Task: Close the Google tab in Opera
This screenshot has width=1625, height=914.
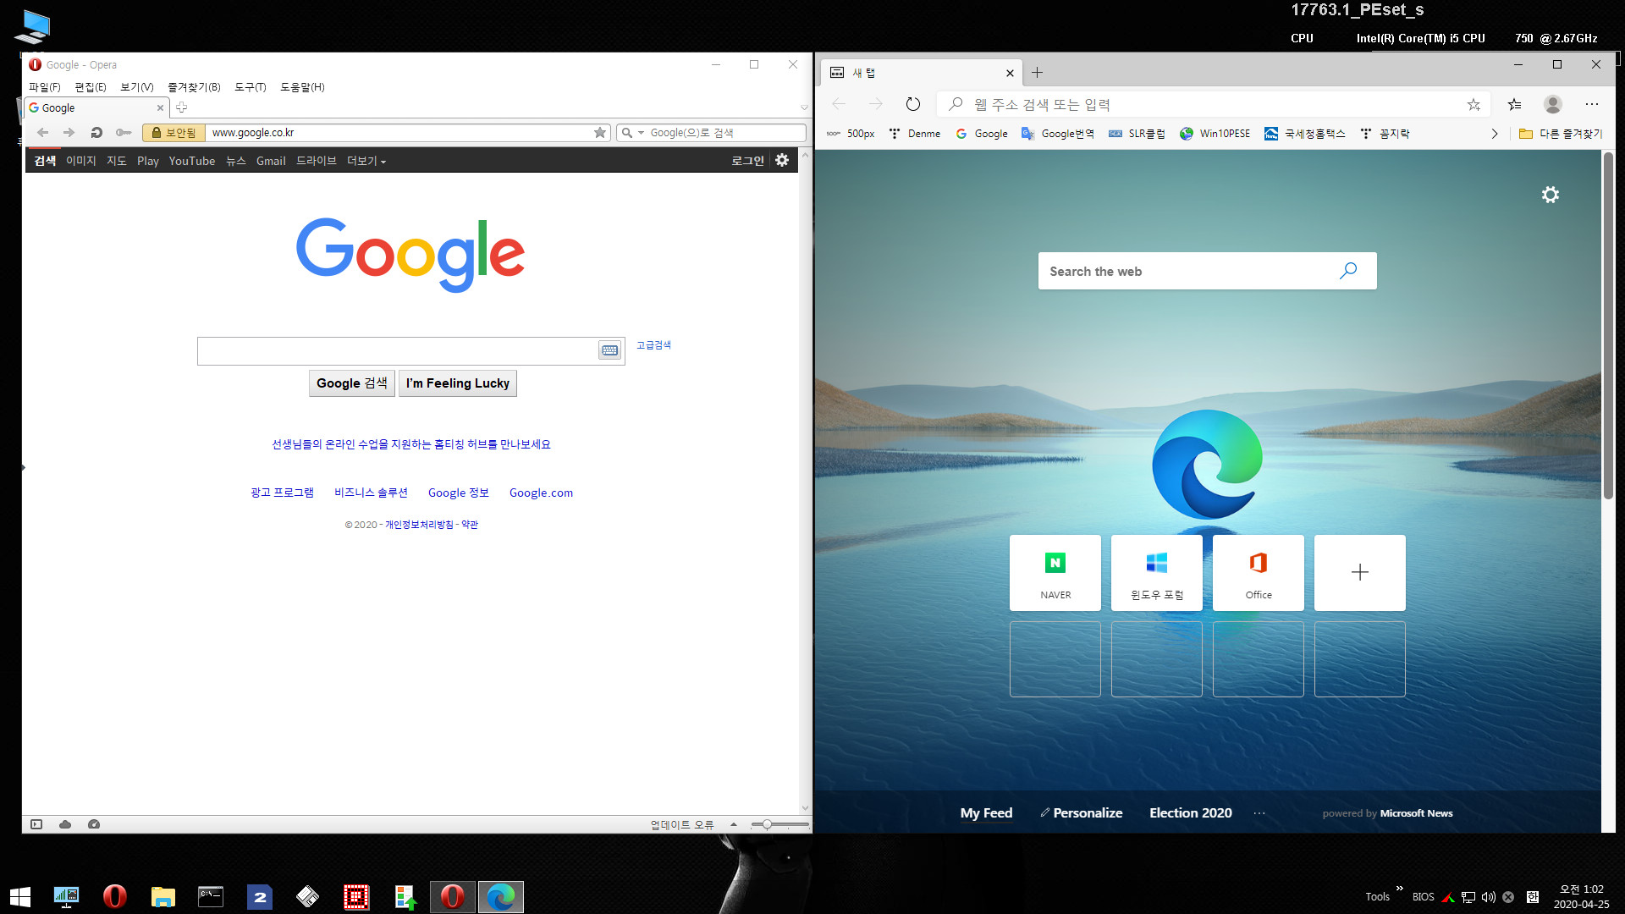Action: (x=160, y=108)
